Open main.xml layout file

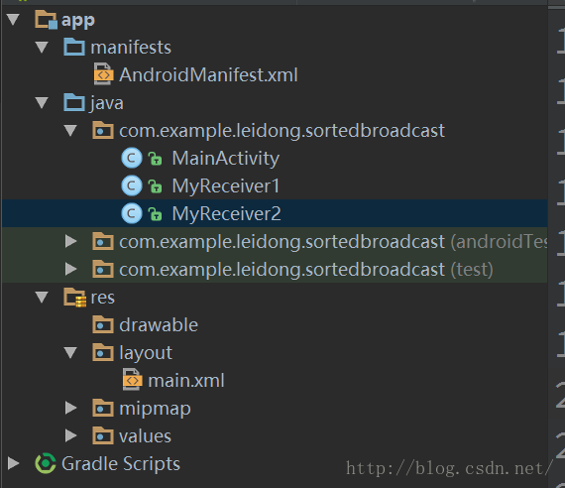point(186,381)
